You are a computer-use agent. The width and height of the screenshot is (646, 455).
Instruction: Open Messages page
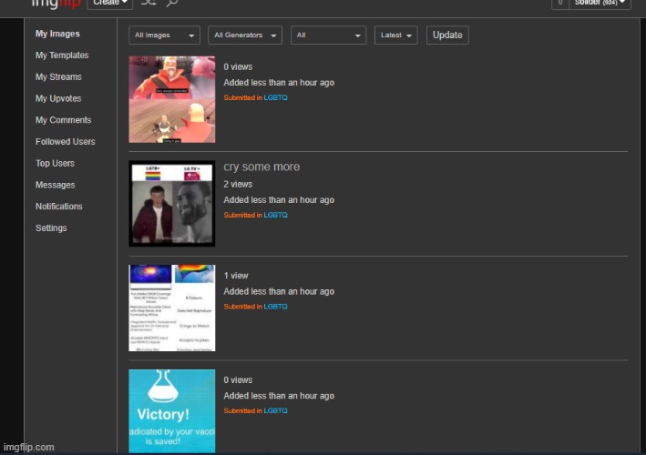[56, 185]
